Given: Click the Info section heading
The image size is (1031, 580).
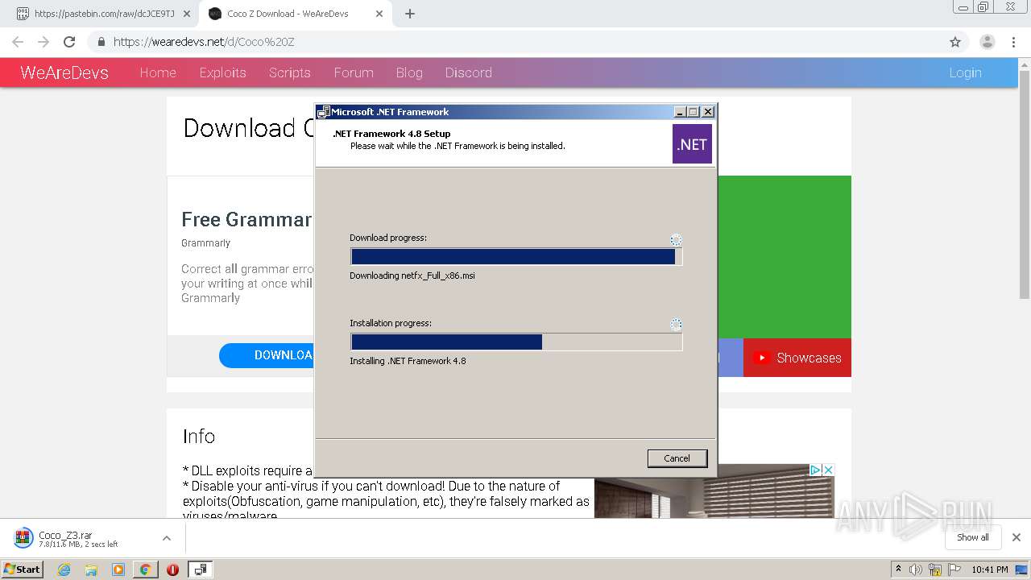Looking at the screenshot, I should click(198, 436).
